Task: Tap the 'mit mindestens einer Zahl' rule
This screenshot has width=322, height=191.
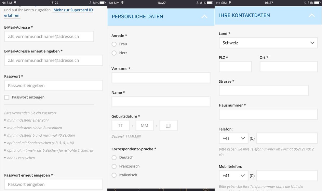Action: 28,120
